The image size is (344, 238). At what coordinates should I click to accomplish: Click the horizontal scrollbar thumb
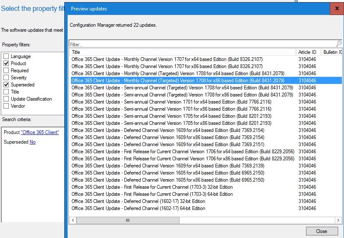(x=128, y=220)
